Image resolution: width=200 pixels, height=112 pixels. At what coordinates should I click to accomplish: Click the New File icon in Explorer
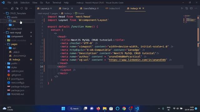(x=12, y=8)
